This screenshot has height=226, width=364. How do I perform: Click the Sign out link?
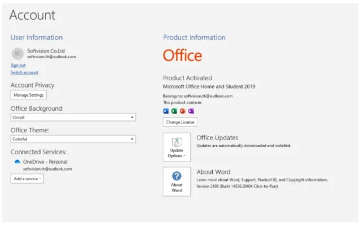(18, 65)
